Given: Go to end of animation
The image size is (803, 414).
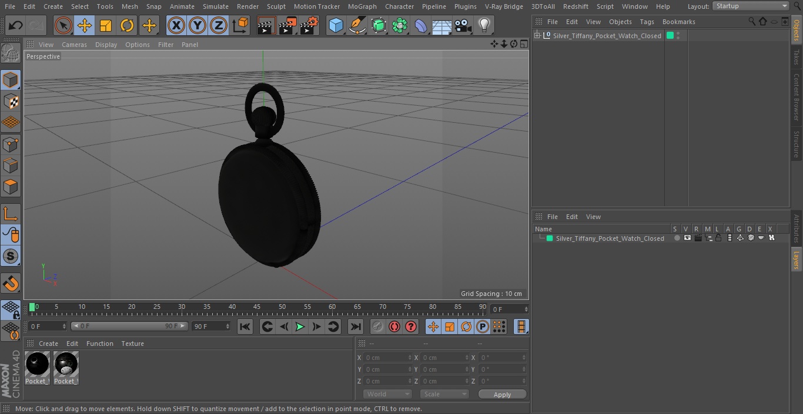Looking at the screenshot, I should 356,327.
